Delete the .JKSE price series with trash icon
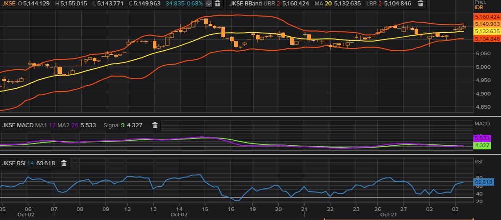501x220 pixels. (217, 4)
